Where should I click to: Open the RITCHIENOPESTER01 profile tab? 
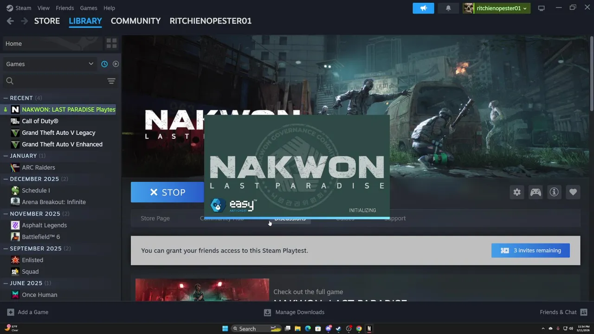coord(210,21)
